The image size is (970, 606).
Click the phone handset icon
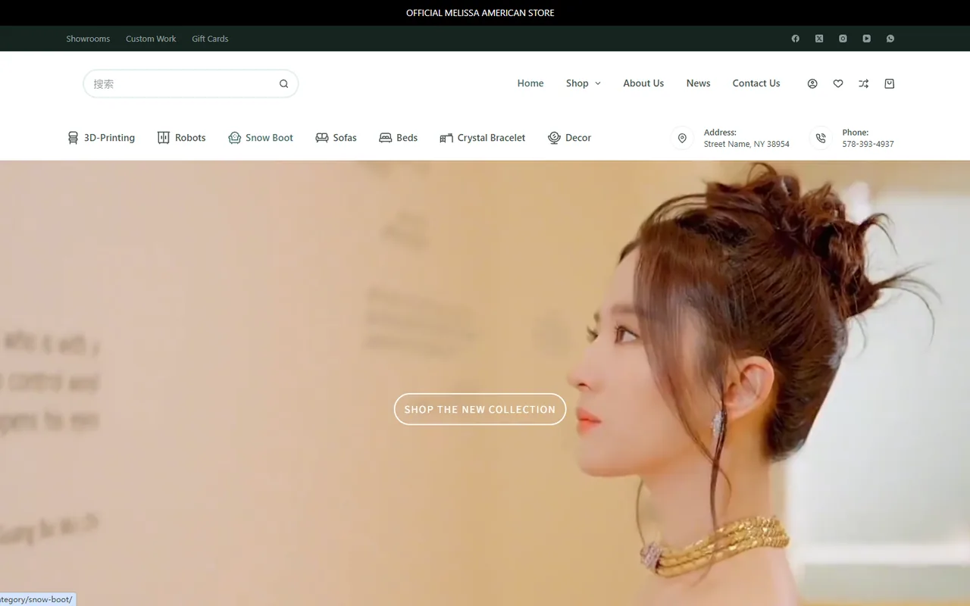click(x=821, y=138)
